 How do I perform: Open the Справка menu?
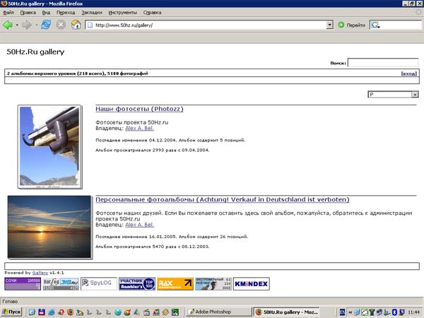pos(152,13)
